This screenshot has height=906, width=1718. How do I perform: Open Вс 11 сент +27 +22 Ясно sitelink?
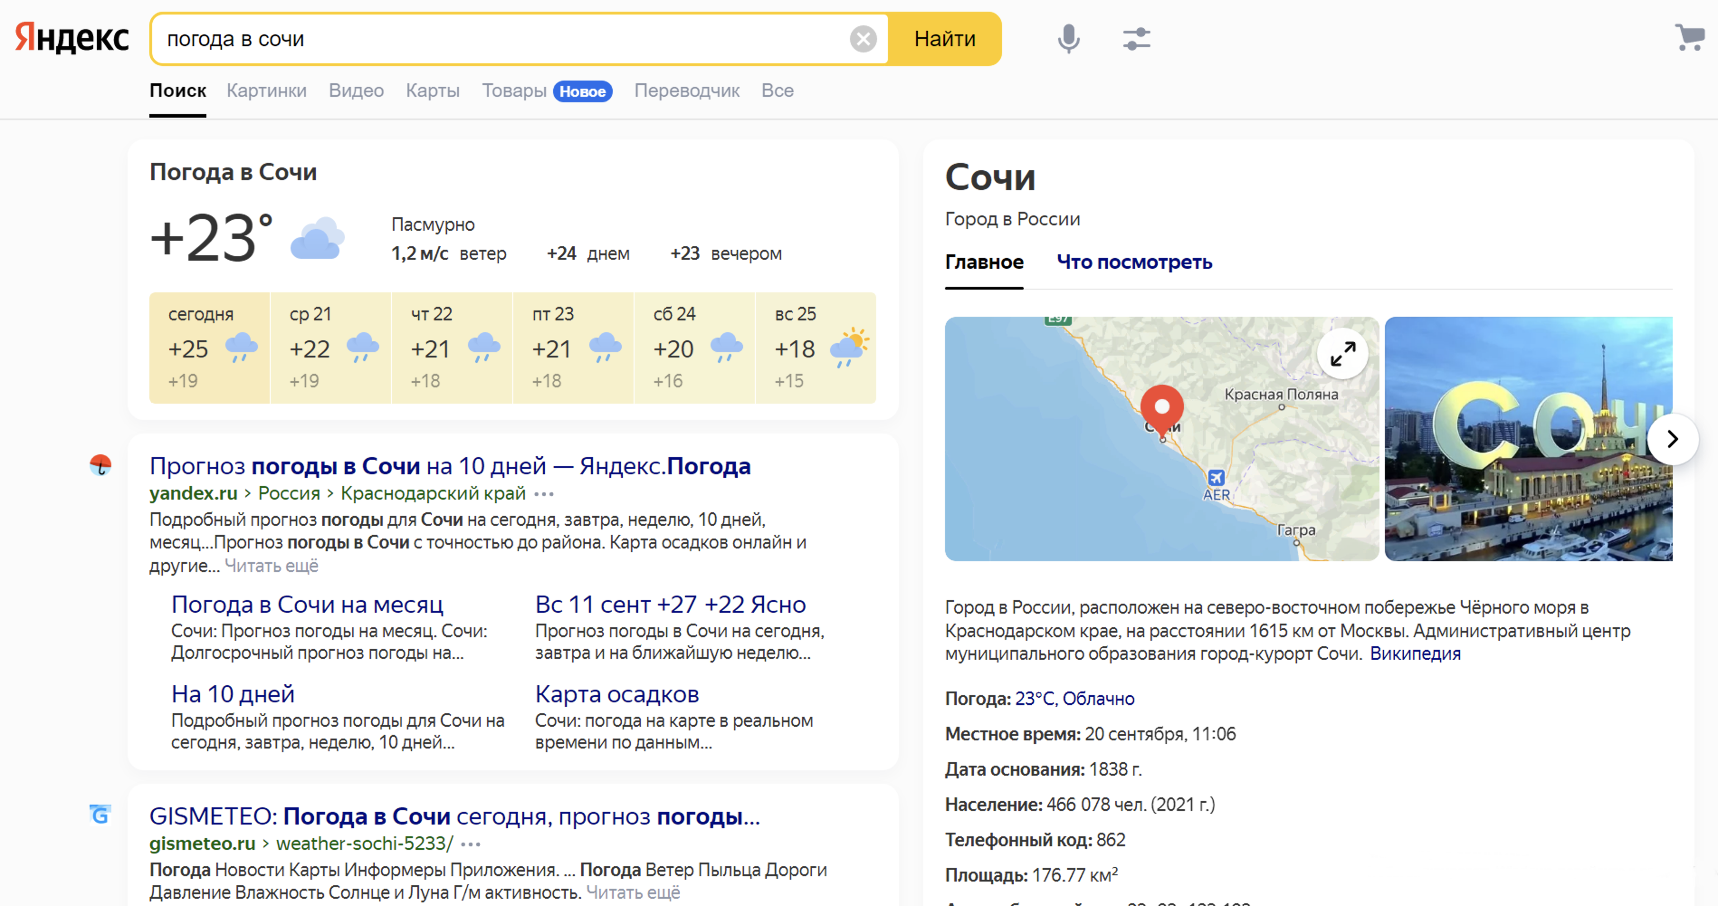click(670, 604)
